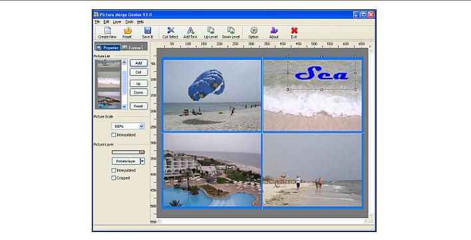Click the Exit toolbar icon
This screenshot has width=471, height=240.
tap(294, 33)
